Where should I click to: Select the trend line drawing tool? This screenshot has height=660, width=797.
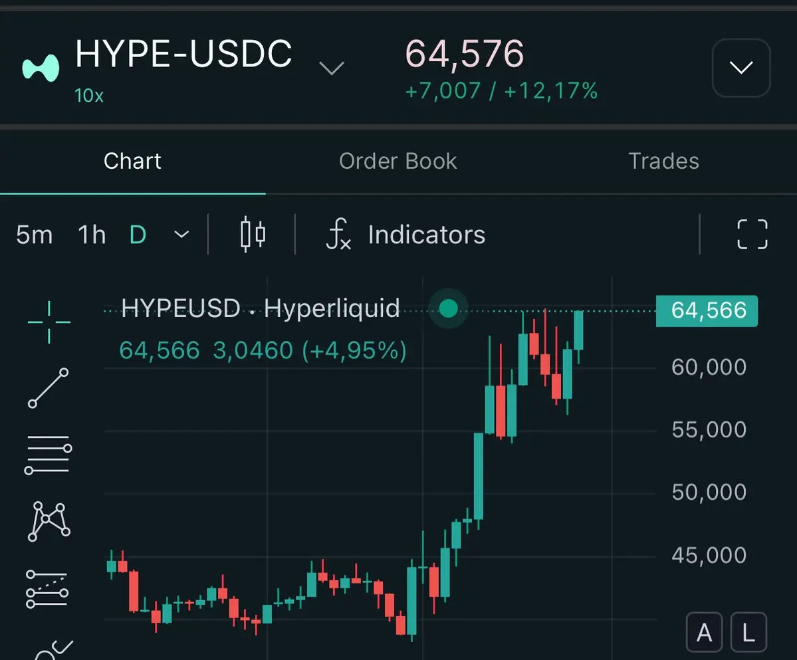point(48,388)
